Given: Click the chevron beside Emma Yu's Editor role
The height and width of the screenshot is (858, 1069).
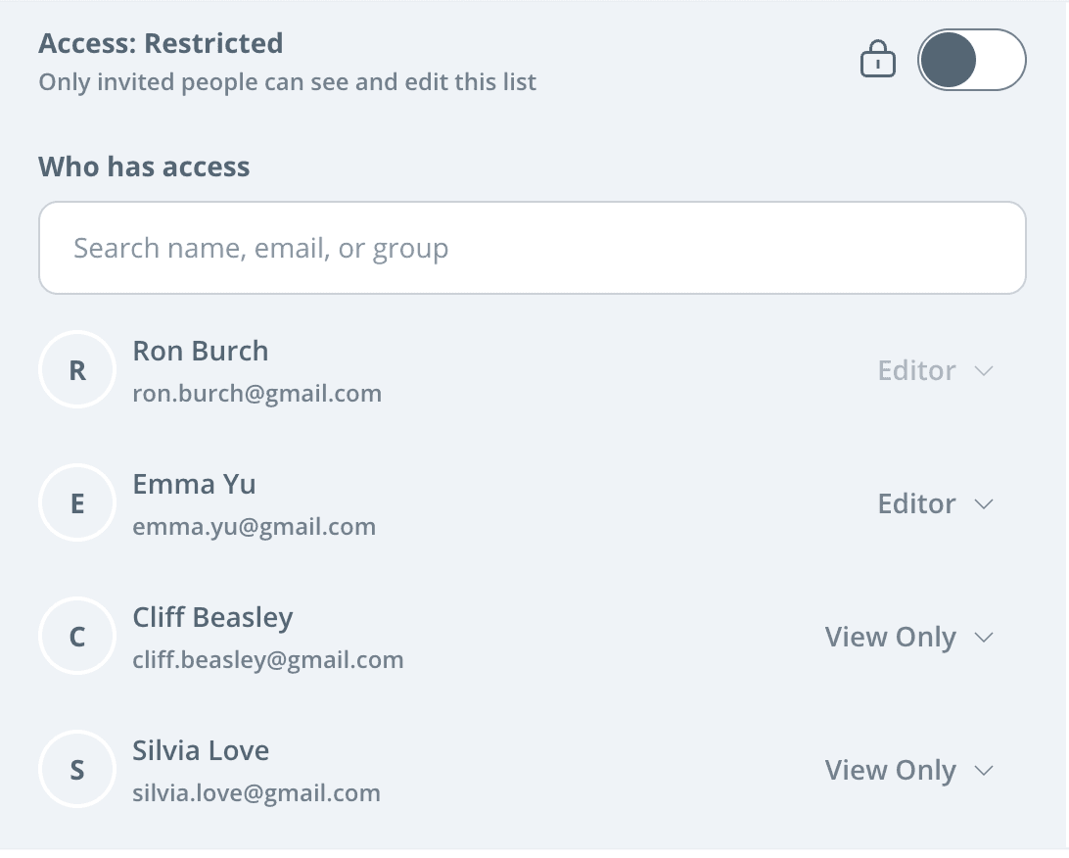Looking at the screenshot, I should [x=983, y=504].
